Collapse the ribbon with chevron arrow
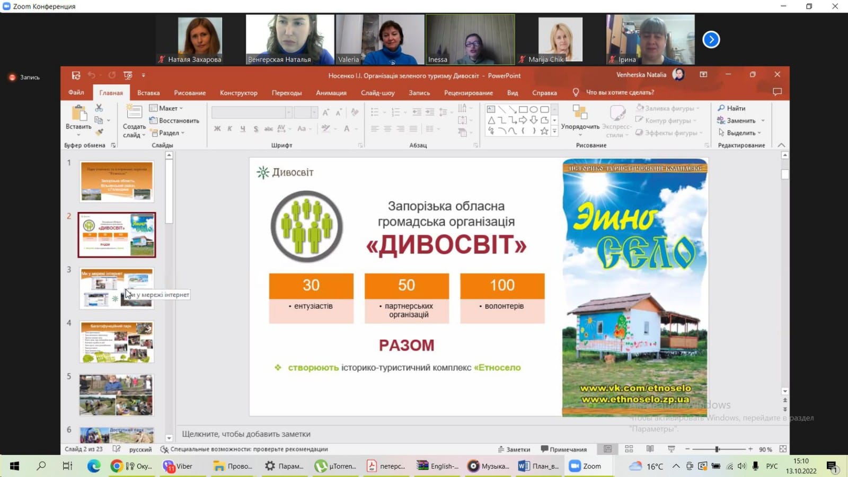The image size is (848, 477). pyautogui.click(x=781, y=145)
